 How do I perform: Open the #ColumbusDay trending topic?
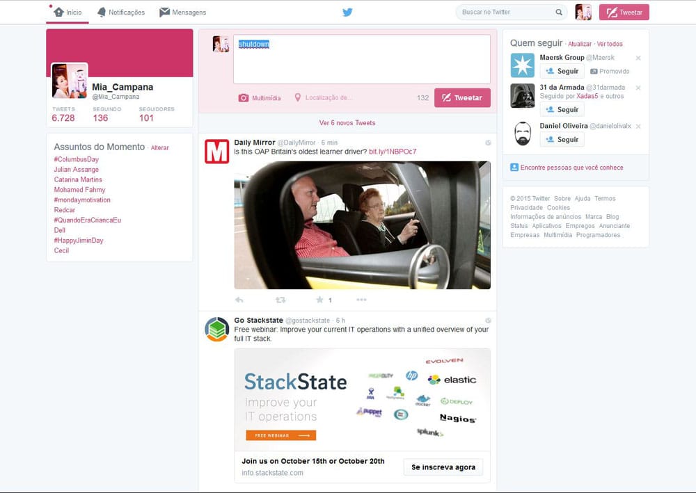(77, 159)
